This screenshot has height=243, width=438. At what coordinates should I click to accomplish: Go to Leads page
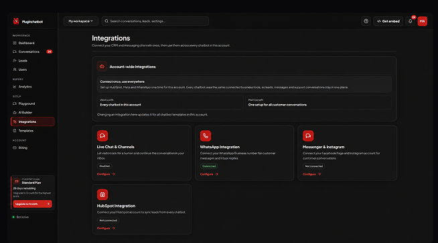pos(33,61)
